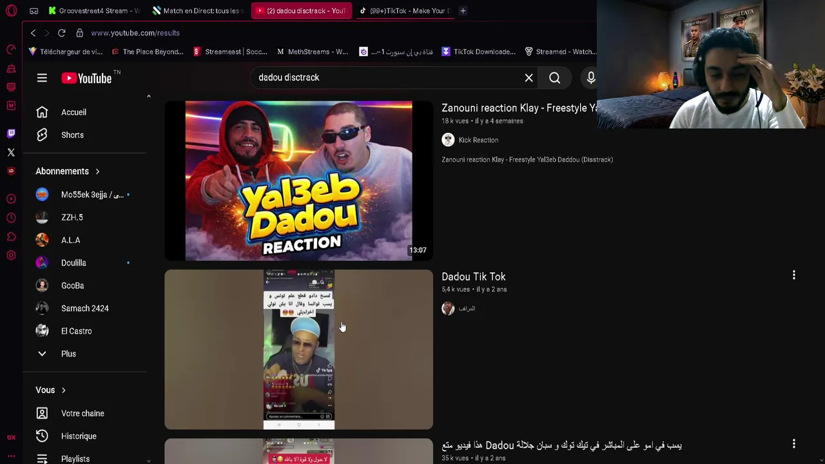This screenshot has width=825, height=464.
Task: Open more options for the third Dadou video
Action: coord(794,444)
